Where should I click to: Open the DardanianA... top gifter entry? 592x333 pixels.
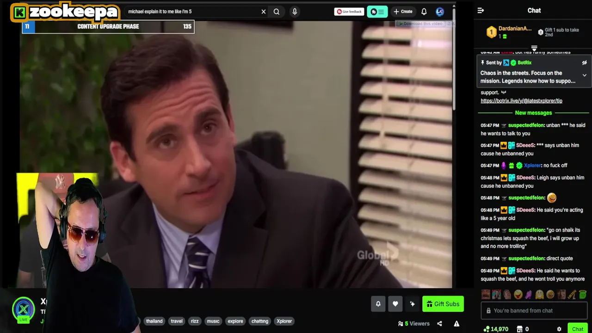(509, 32)
